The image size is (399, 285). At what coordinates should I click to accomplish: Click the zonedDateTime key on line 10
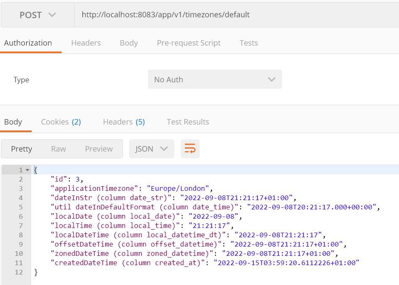[132, 253]
